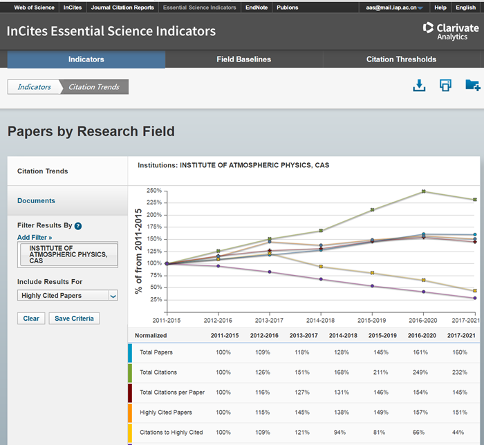Open the Highly Cited Papers dropdown
The height and width of the screenshot is (445, 484).
point(67,296)
